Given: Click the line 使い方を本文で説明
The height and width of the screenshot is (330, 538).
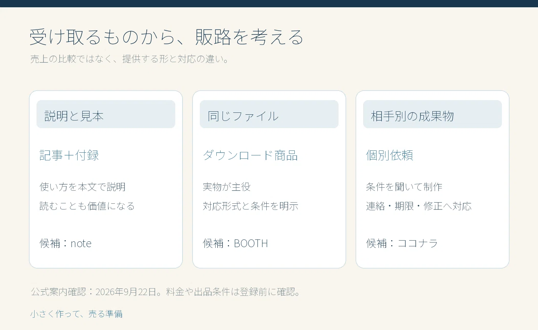Looking at the screenshot, I should pos(83,187).
